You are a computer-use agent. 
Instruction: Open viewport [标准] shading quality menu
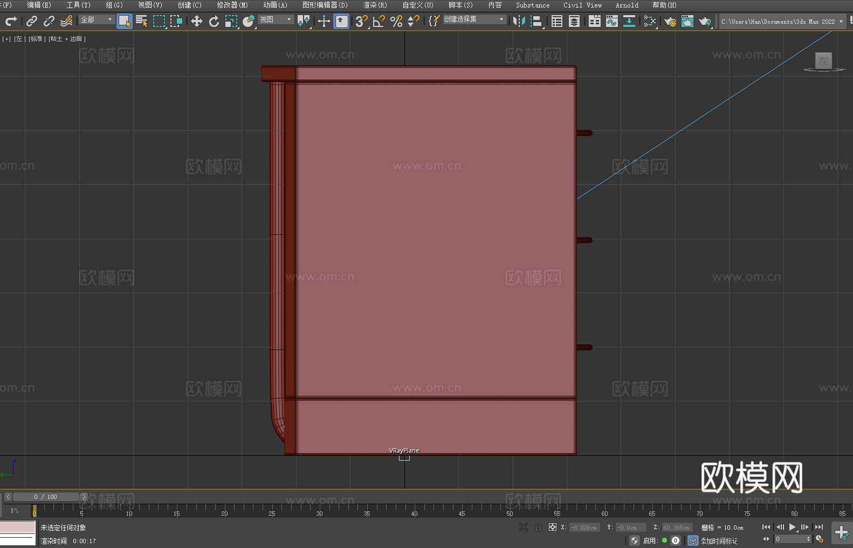[x=36, y=39]
